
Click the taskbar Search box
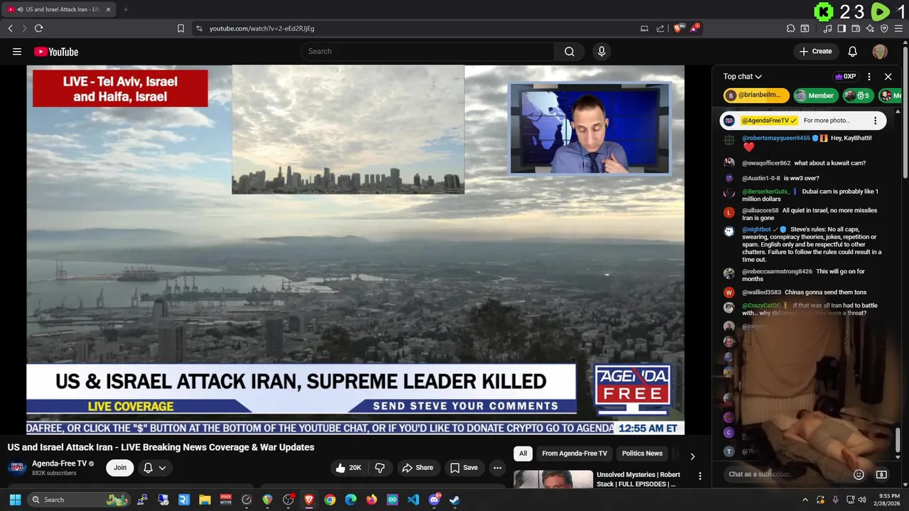[x=80, y=500]
